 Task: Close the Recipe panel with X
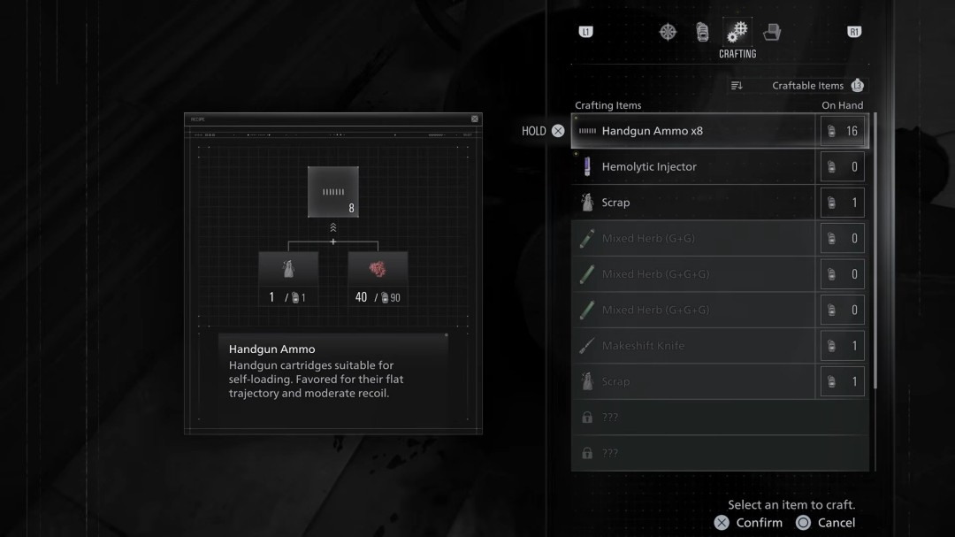[475, 119]
